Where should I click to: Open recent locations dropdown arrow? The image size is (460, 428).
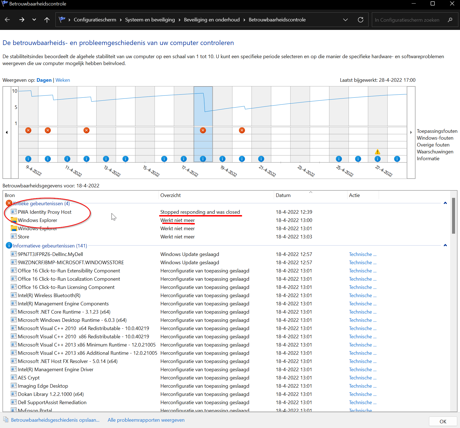(34, 20)
